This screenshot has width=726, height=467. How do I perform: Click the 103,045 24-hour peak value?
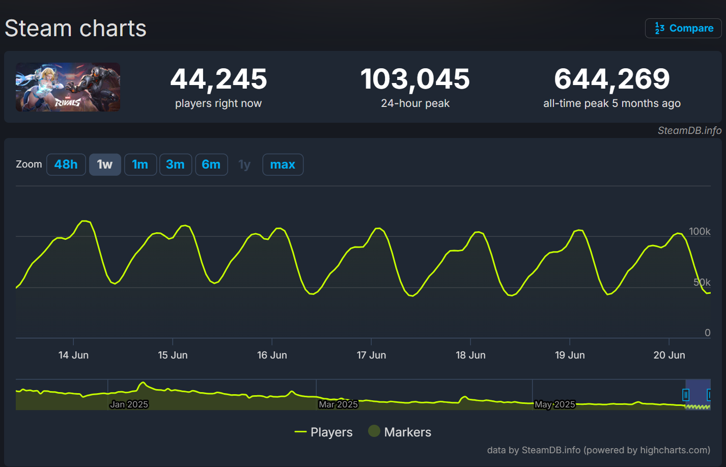[415, 79]
